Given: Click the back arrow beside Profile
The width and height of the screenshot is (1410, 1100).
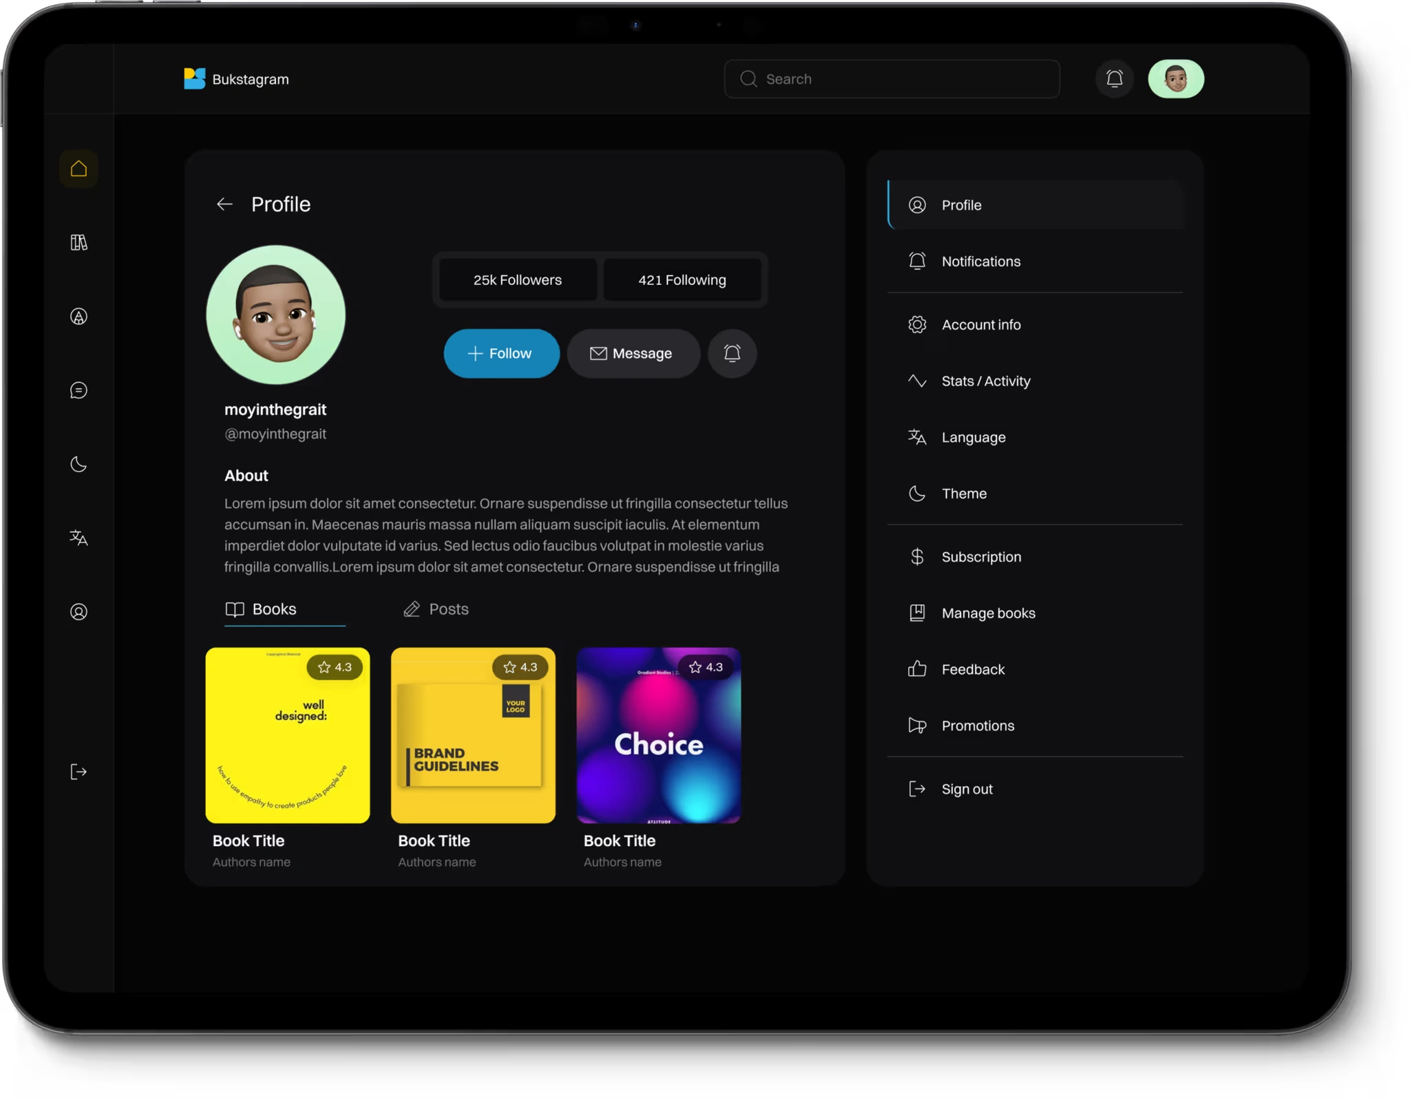Looking at the screenshot, I should pyautogui.click(x=224, y=204).
